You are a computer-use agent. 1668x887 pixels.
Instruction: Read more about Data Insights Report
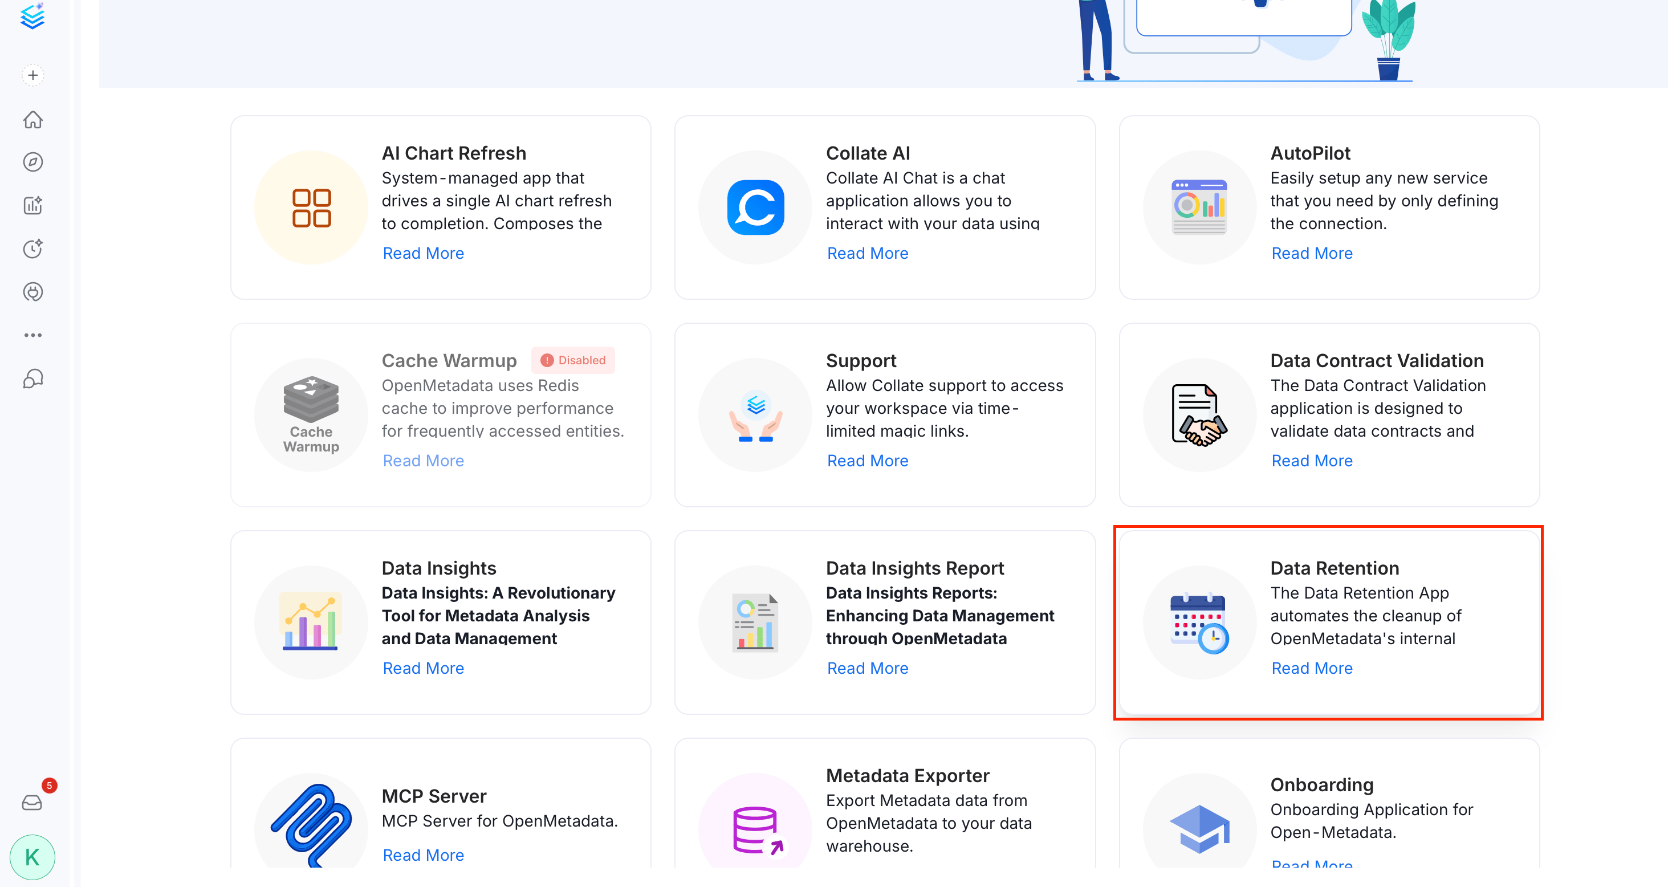click(868, 668)
